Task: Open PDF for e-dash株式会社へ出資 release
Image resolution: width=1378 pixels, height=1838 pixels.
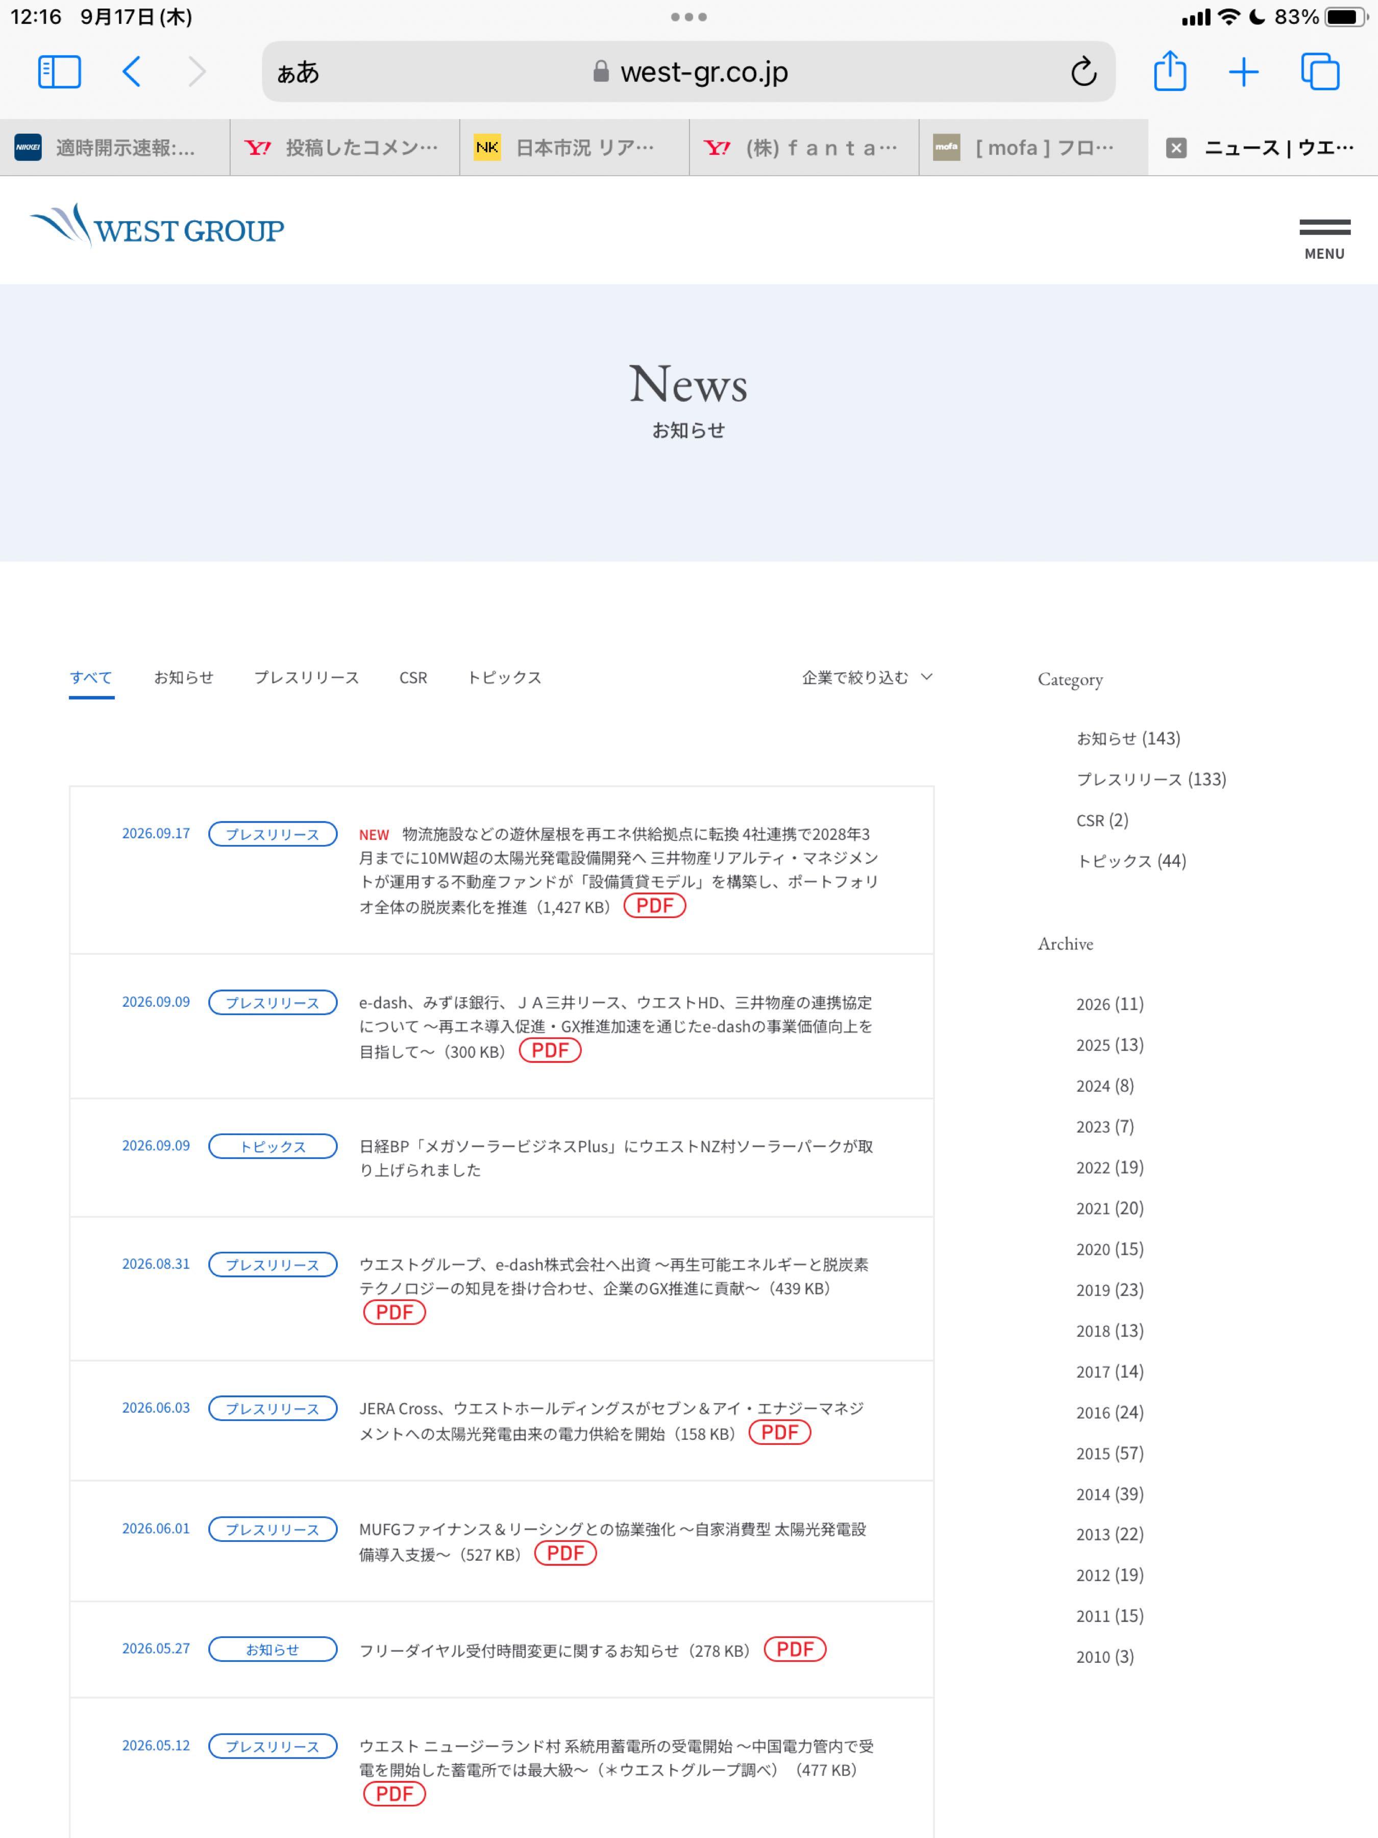Action: tap(395, 1312)
